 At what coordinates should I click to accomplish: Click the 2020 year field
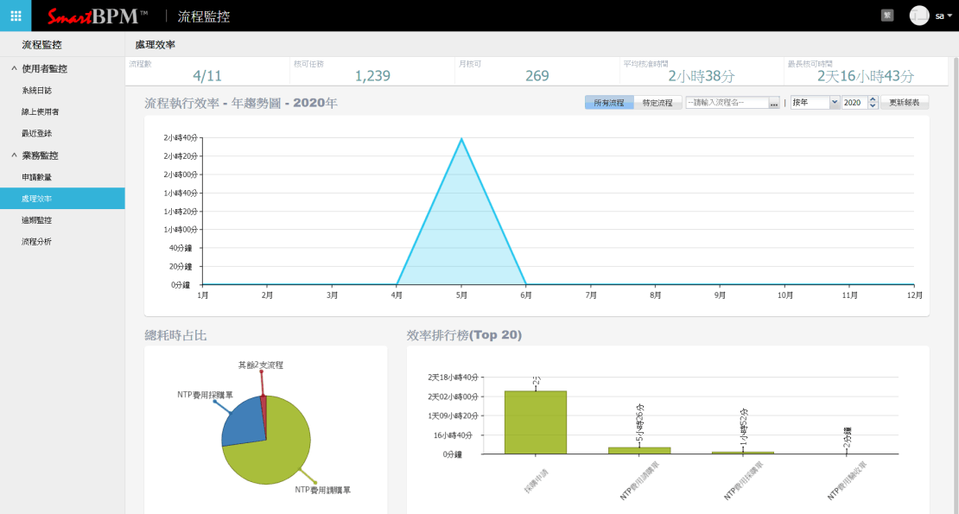pos(854,103)
